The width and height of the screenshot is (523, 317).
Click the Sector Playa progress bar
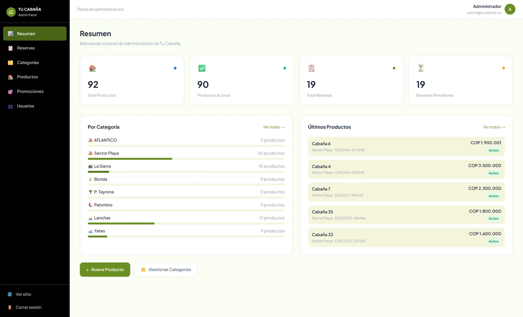(186, 159)
